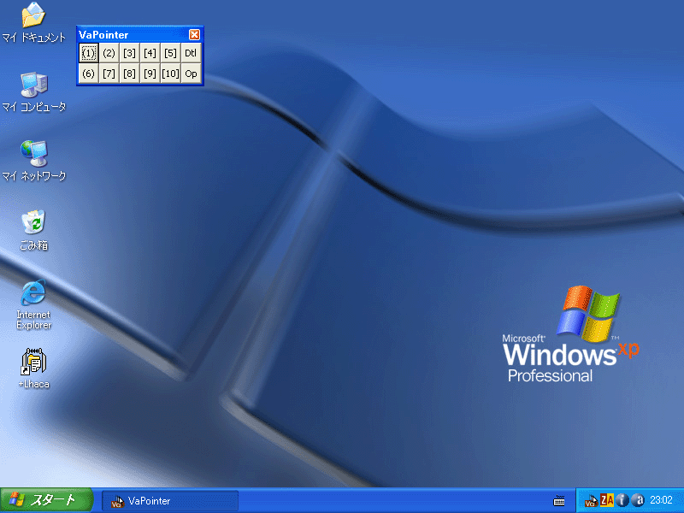The image size is (684, 513).
Task: Open options with the Op button
Action: [191, 74]
